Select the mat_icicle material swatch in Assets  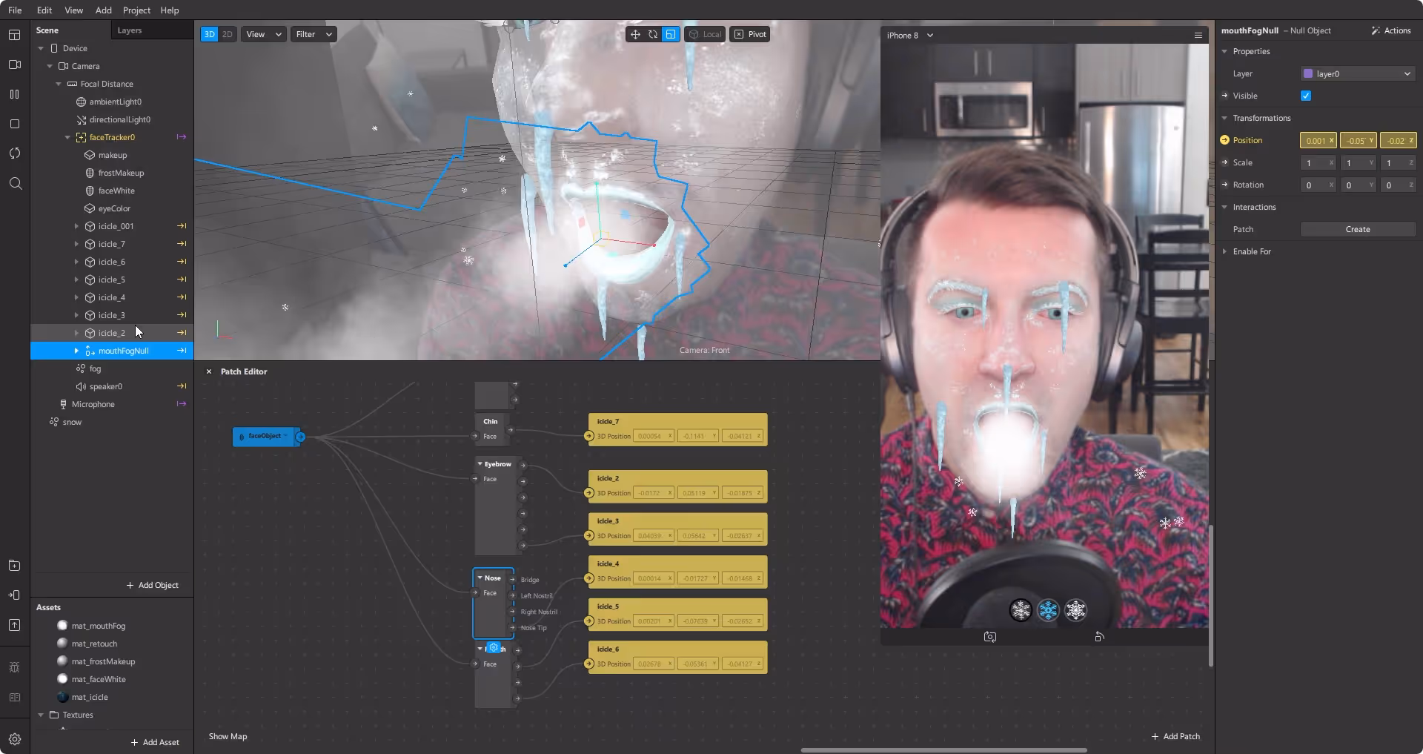[62, 697]
